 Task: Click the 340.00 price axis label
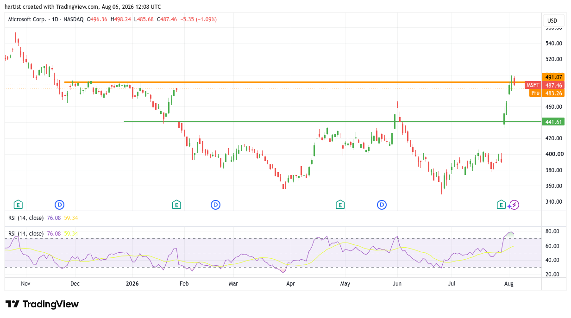pyautogui.click(x=554, y=202)
